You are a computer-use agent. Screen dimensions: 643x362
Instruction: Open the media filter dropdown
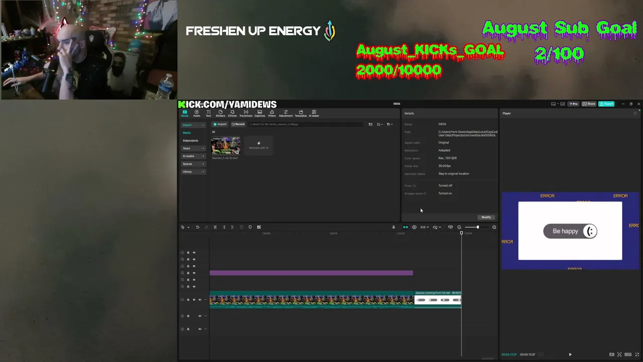[389, 124]
